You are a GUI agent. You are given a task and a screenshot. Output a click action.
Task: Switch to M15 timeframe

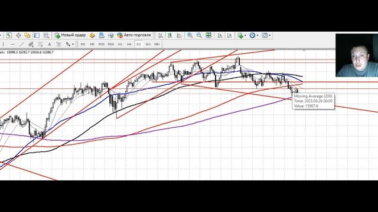coord(102,44)
